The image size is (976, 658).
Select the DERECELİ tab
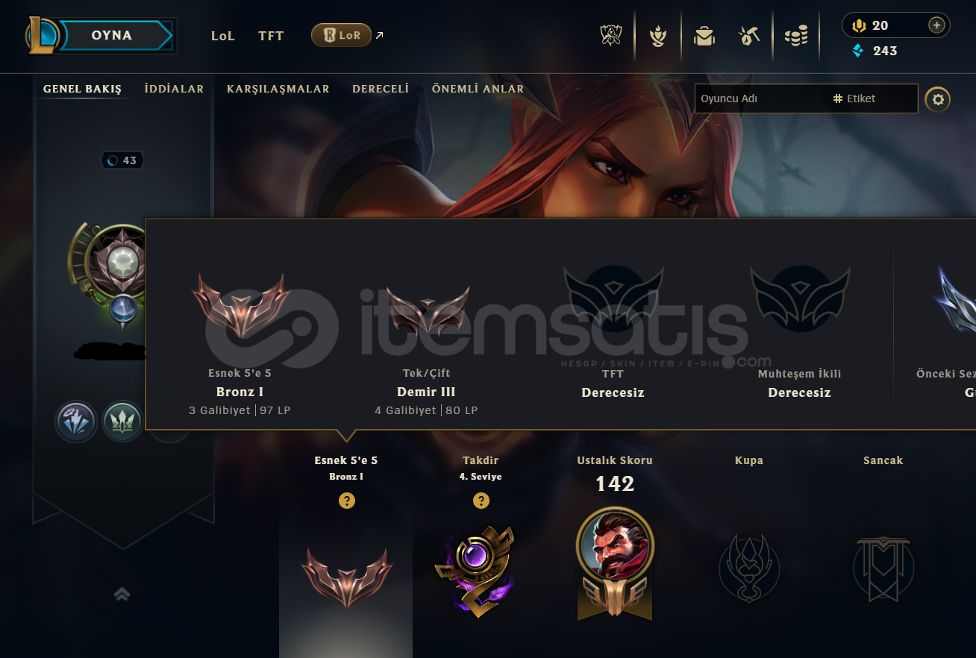(381, 89)
